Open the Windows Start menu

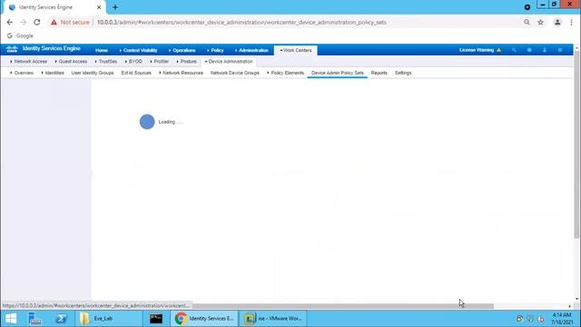tap(11, 319)
